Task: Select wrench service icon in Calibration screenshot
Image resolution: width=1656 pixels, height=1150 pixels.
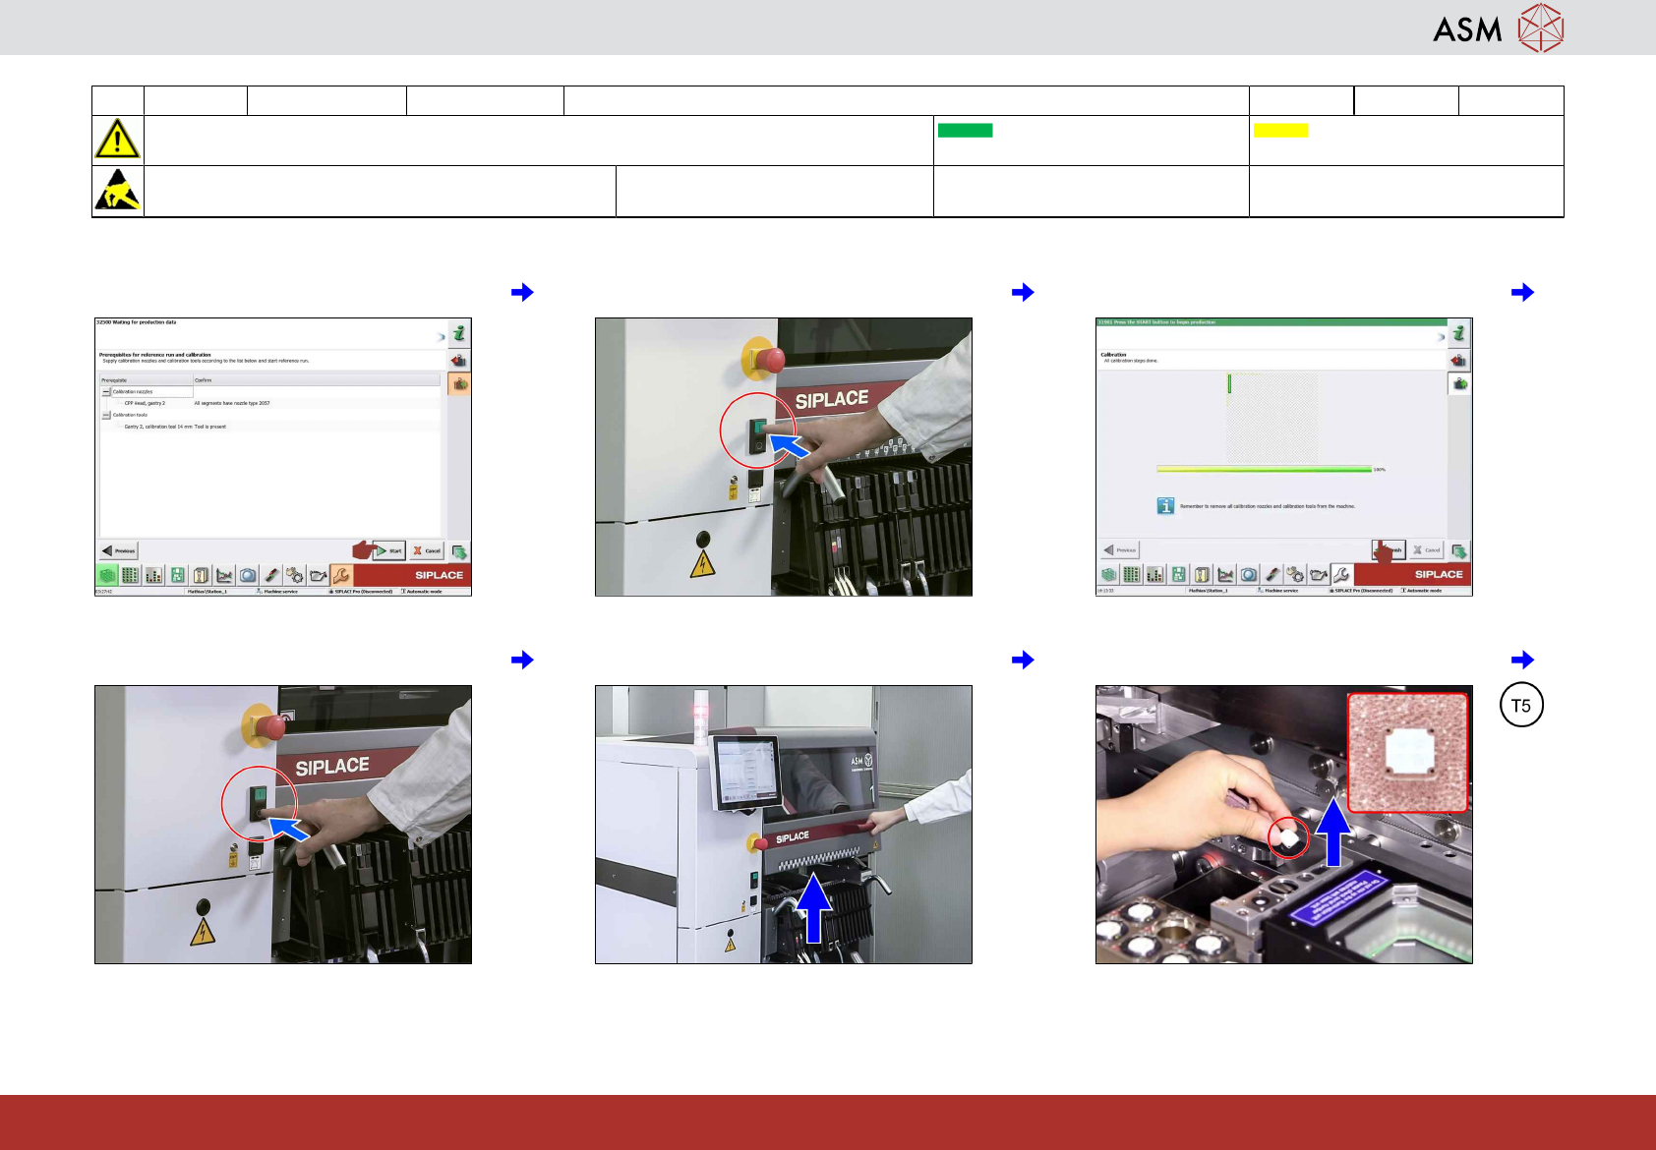Action: (x=1341, y=575)
